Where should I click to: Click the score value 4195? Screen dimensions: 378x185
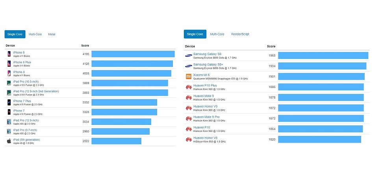tap(85, 54)
